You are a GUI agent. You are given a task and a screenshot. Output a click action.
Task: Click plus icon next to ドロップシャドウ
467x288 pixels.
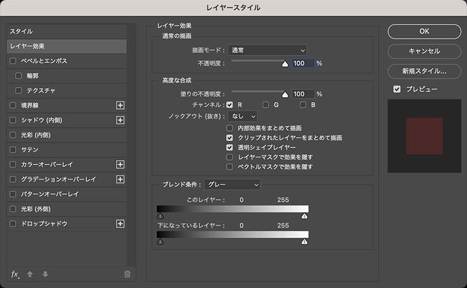click(121, 224)
